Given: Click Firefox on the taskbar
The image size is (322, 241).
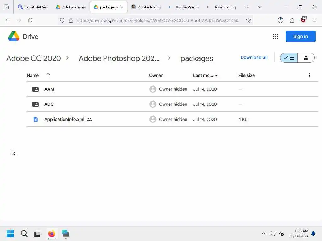Looking at the screenshot, I should pos(52,233).
